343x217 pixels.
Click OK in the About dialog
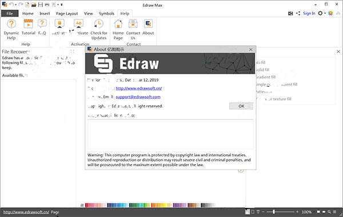point(241,106)
